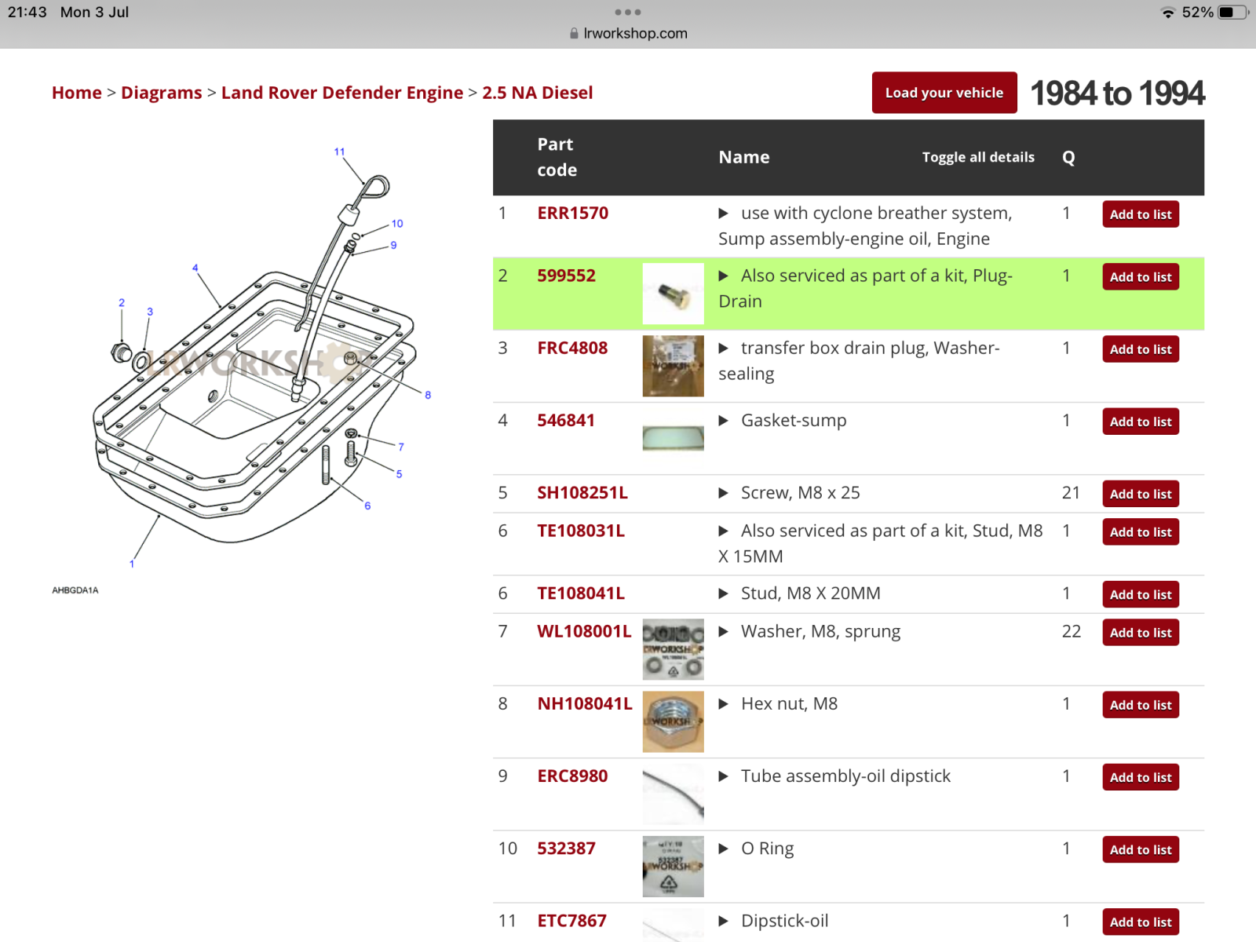
Task: Add FRC4808 to list
Action: tap(1141, 349)
